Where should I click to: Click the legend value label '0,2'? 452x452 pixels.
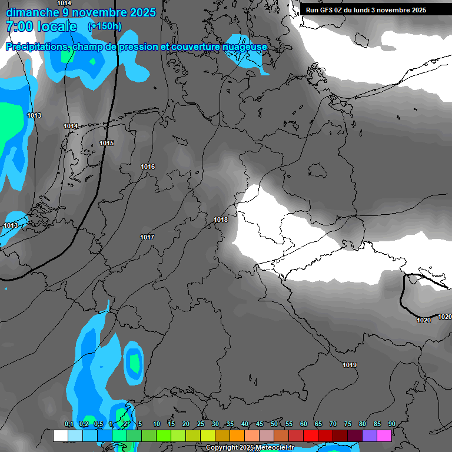pos(84,424)
